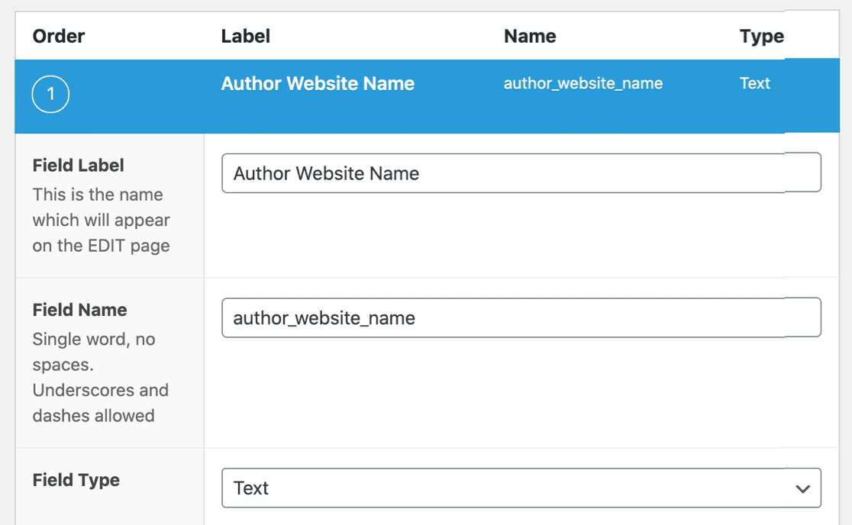Click the 'appear on the EDIT page' description
The height and width of the screenshot is (525, 852).
(101, 220)
